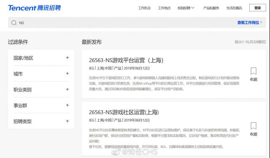Click the NS游戏平台运营 job description text
The width and height of the screenshot is (270, 158).
(x=164, y=84)
